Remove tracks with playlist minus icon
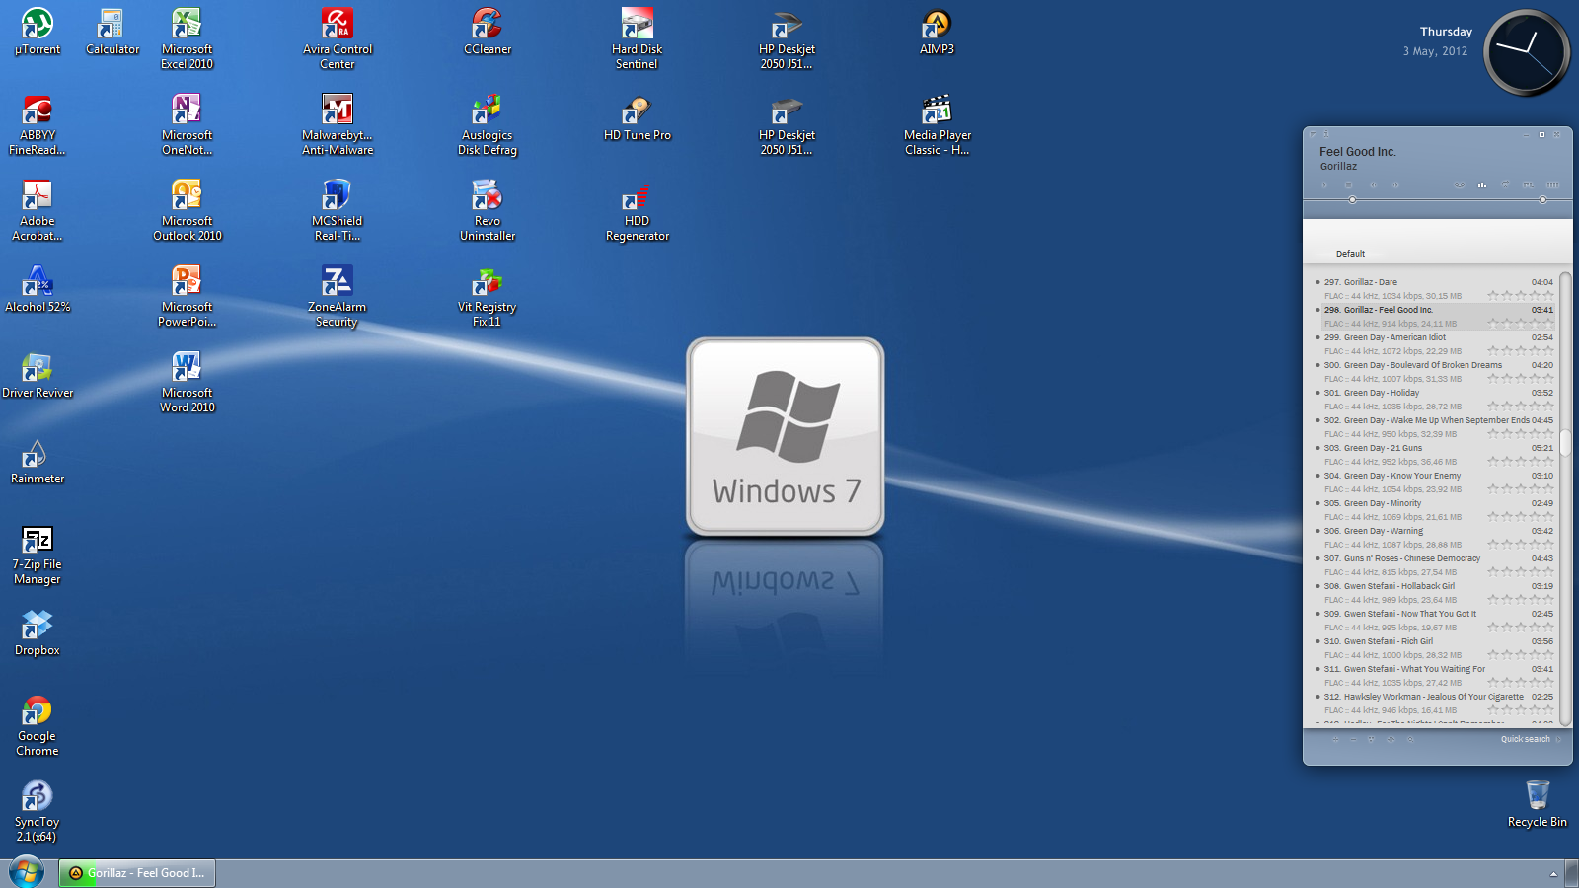 [1353, 739]
